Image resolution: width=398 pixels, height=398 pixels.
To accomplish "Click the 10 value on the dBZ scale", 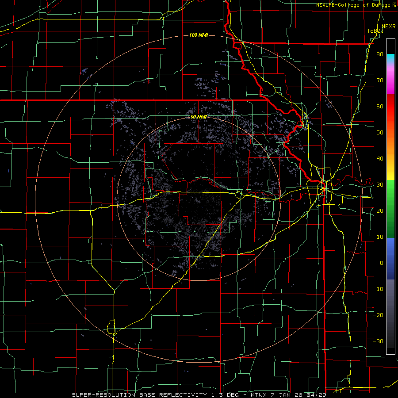I will pos(380,237).
